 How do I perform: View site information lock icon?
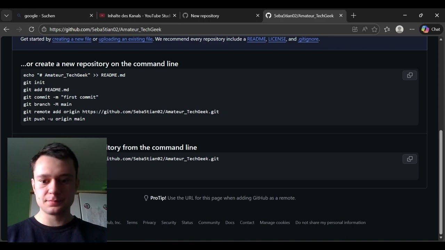click(43, 30)
